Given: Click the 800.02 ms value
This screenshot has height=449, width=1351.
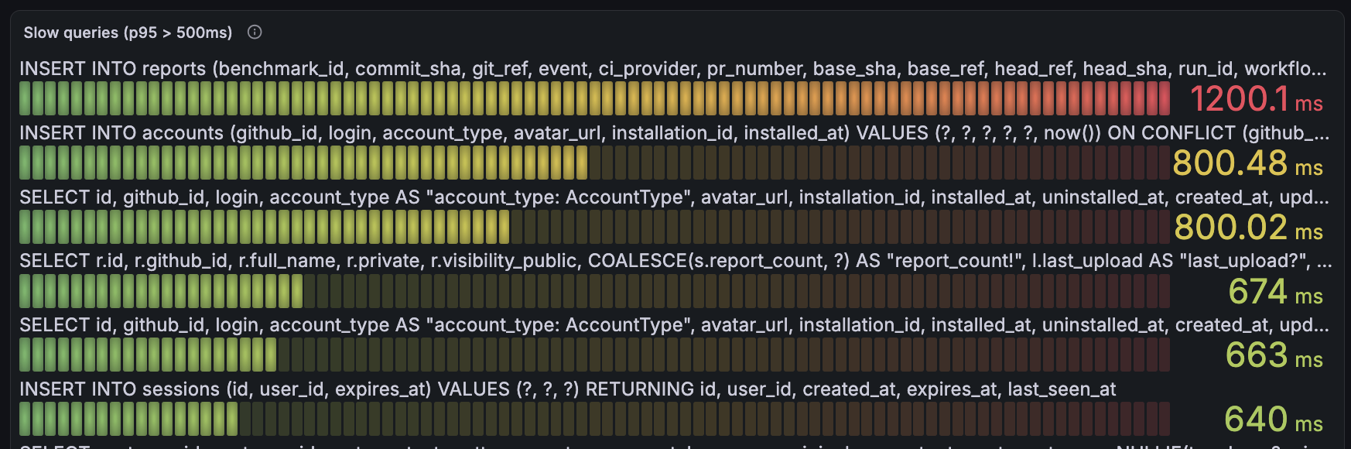Looking at the screenshot, I should tap(1249, 228).
